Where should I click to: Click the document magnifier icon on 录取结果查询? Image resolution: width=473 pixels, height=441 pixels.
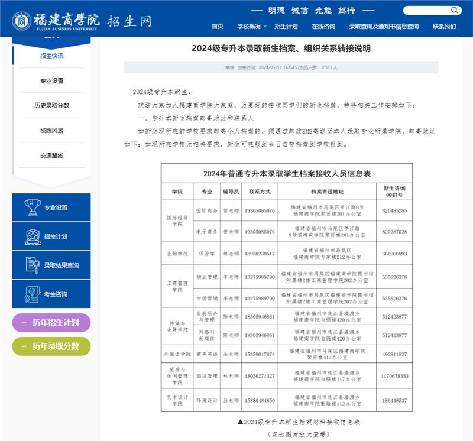(33, 265)
